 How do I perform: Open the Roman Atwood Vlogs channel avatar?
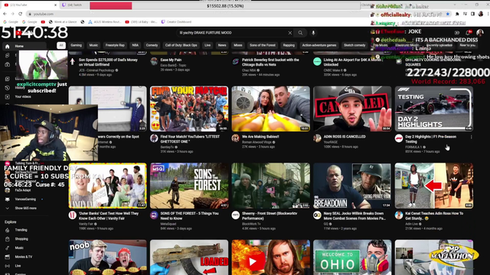(x=236, y=138)
